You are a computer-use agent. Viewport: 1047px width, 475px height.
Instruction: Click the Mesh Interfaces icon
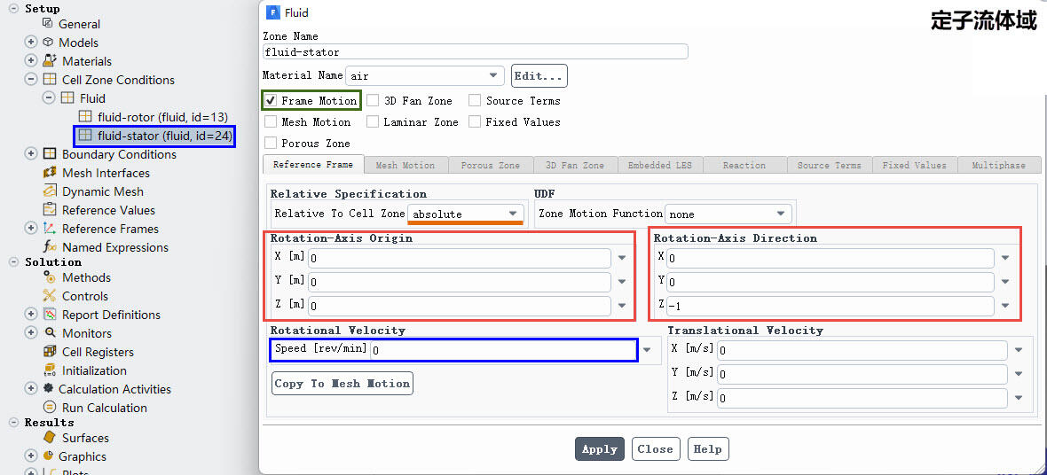click(x=50, y=173)
